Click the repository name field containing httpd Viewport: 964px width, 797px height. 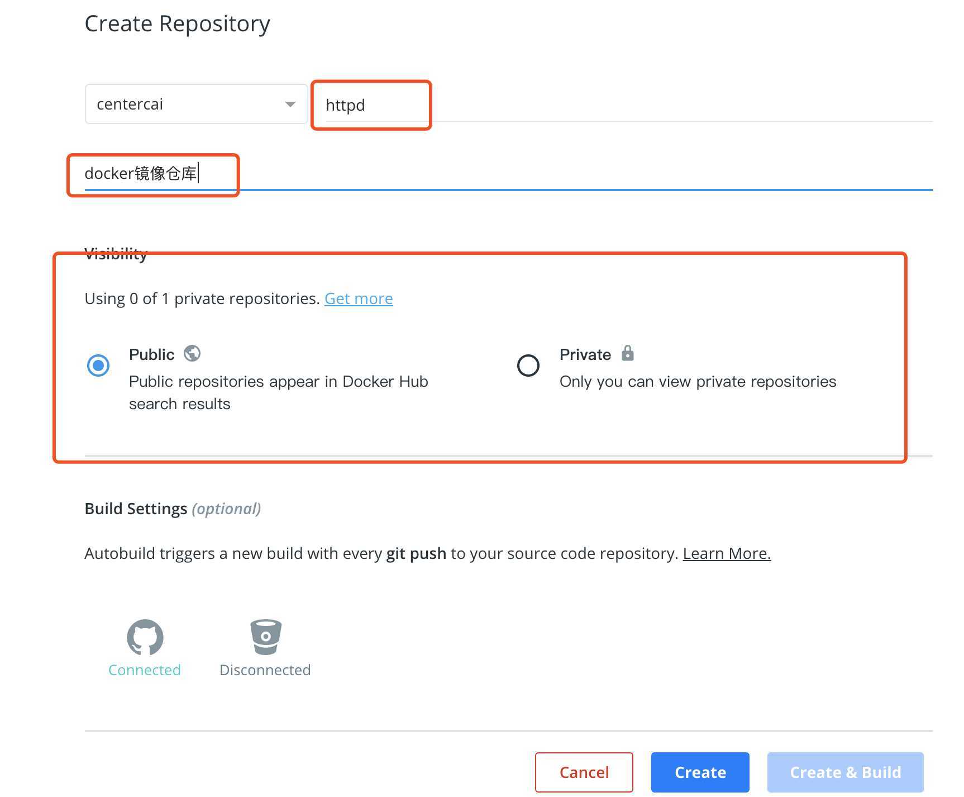tap(628, 105)
